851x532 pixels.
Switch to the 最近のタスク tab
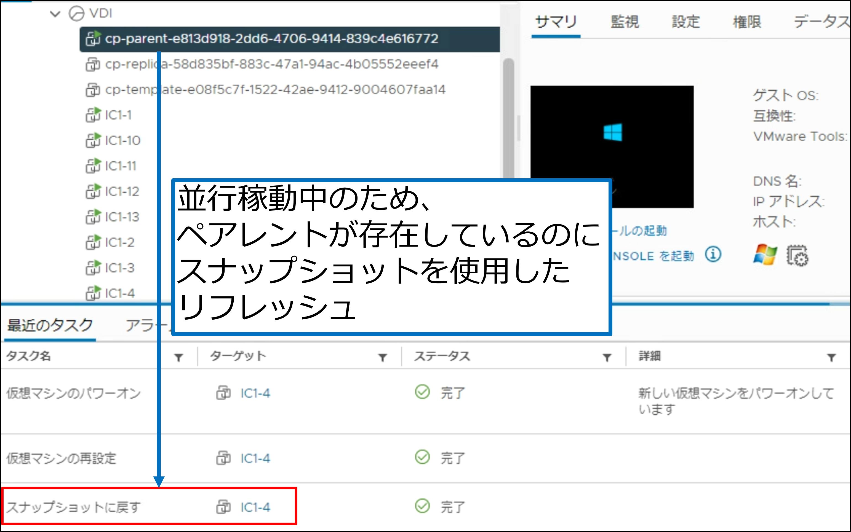[x=50, y=325]
